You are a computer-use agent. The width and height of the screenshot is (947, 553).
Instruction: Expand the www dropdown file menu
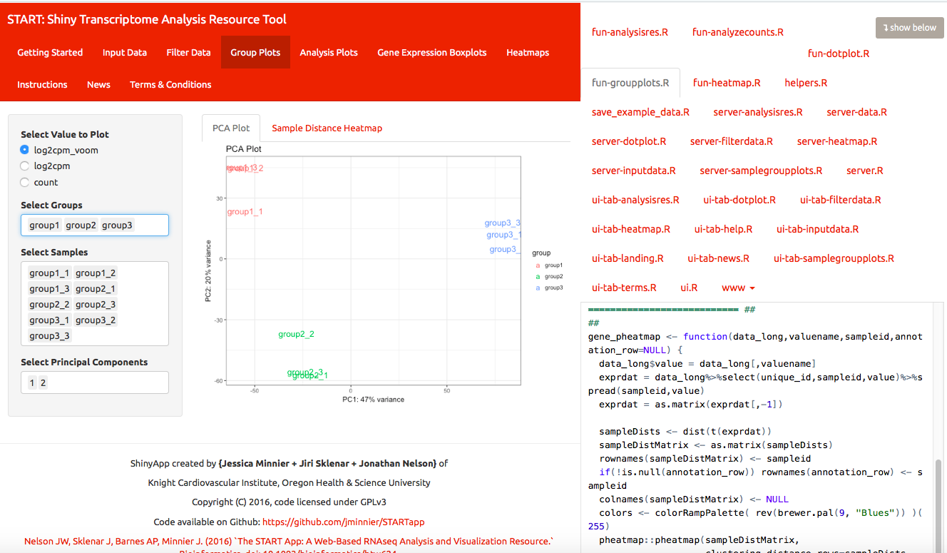click(738, 288)
